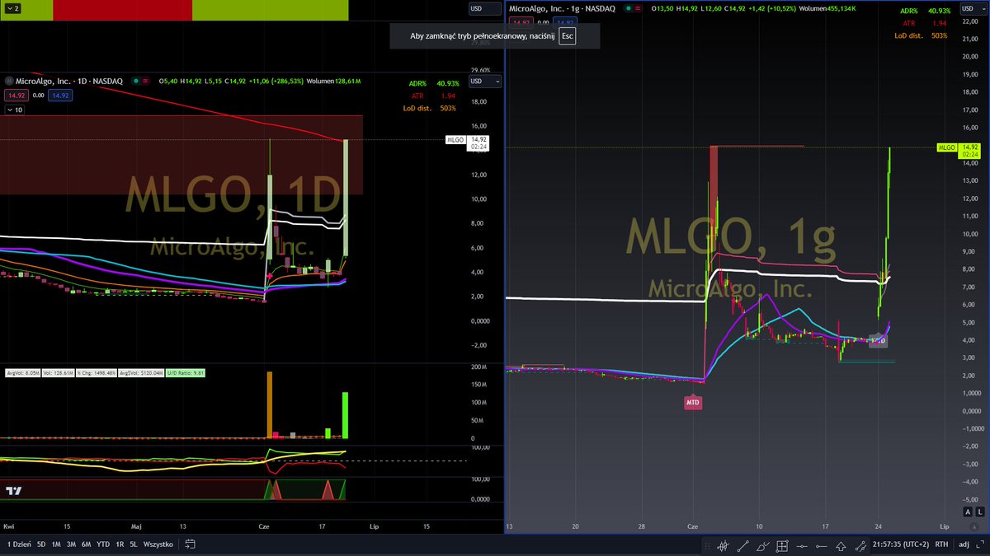Select the brush drawing tool
Viewport: 990px width, 556px height.
tap(763, 545)
